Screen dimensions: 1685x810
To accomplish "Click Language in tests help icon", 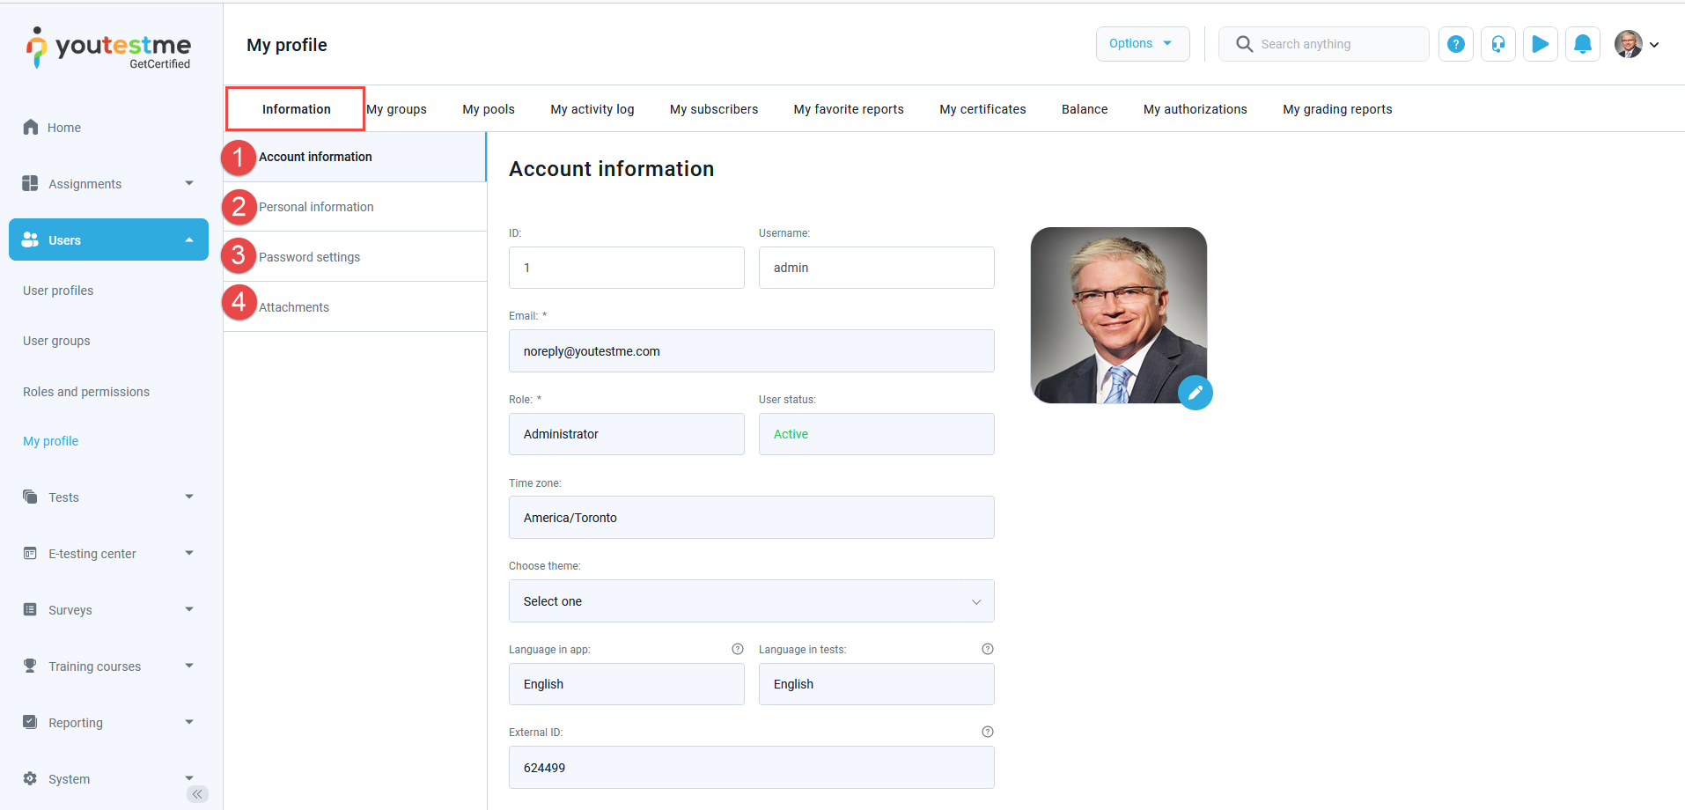I will click(988, 649).
